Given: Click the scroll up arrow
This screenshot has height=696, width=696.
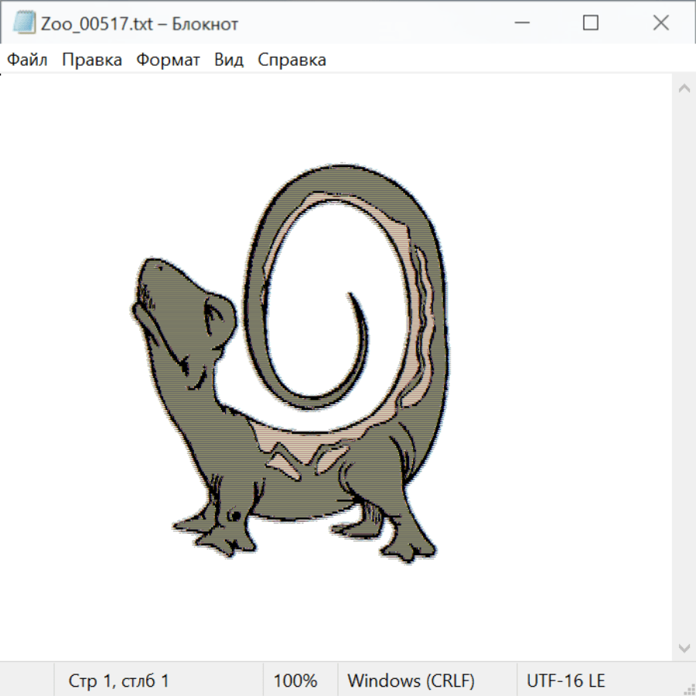Looking at the screenshot, I should (684, 89).
